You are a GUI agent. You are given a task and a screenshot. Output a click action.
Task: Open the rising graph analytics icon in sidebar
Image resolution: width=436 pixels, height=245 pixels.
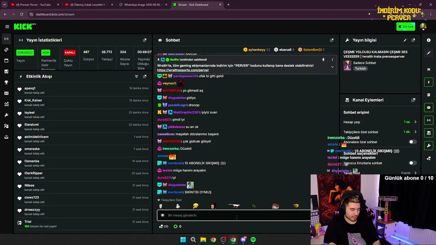6,104
